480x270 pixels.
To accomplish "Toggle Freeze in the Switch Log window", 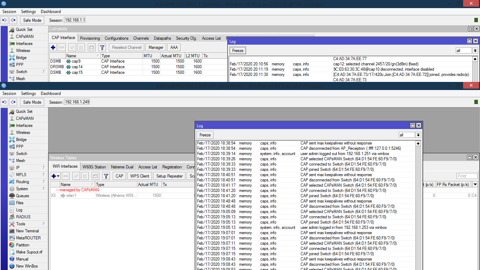I will (238, 51).
